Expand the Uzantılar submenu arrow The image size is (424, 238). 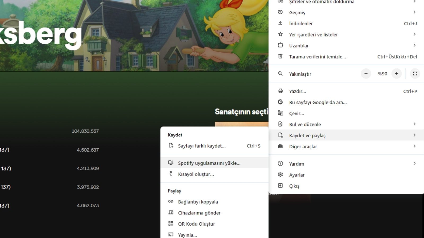414,45
